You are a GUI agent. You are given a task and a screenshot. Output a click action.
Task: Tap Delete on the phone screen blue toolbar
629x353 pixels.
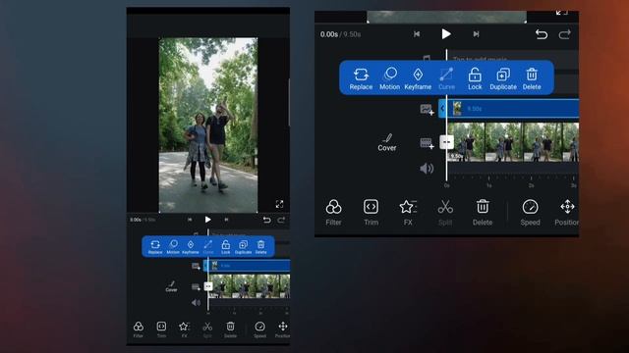click(x=260, y=247)
